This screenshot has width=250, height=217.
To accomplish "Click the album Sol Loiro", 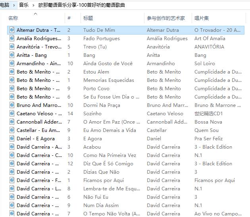I will coord(204,63).
